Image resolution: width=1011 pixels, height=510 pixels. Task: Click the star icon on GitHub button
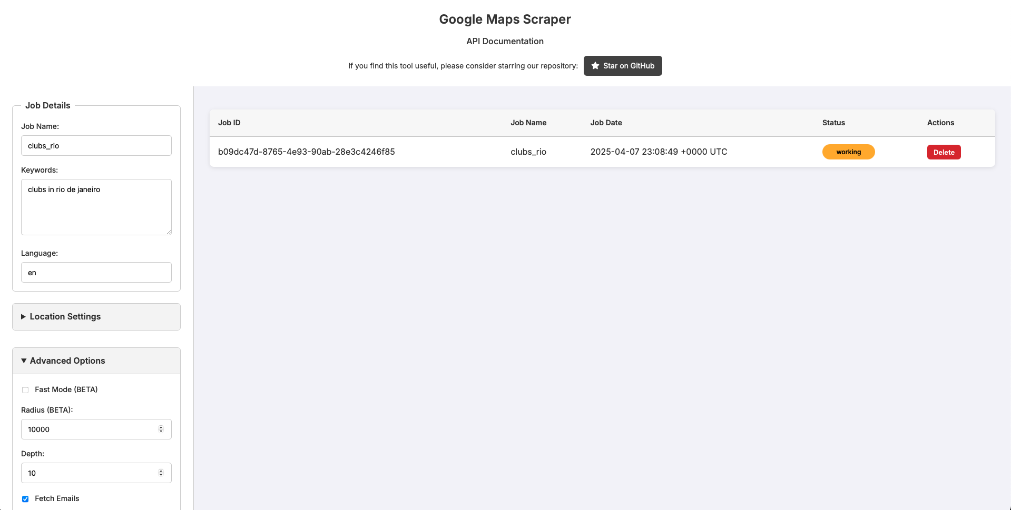[595, 66]
